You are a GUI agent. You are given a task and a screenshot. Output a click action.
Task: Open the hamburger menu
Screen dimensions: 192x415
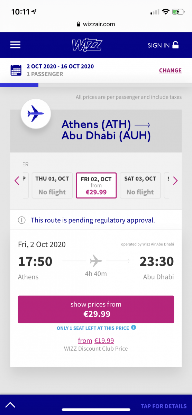tap(16, 45)
